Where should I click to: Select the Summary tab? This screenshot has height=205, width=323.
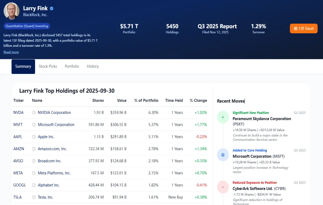23,66
